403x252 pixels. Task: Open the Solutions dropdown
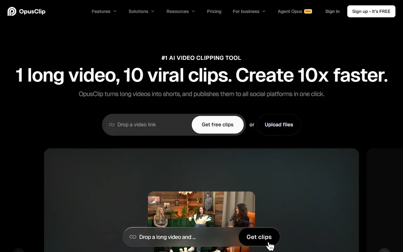(141, 11)
